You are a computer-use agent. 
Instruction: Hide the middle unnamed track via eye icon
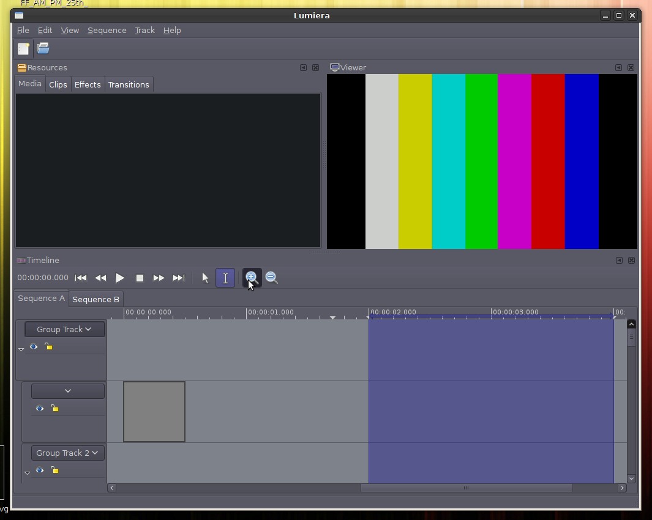pyautogui.click(x=39, y=408)
